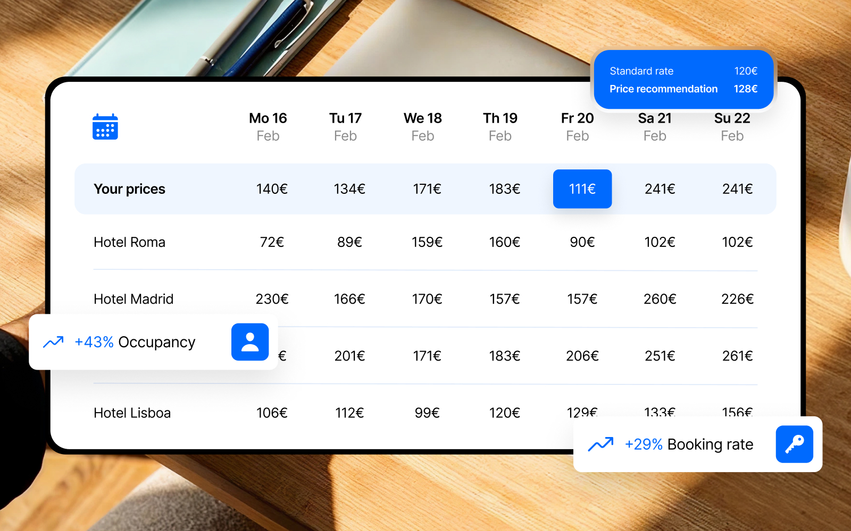Click Hotel Madrid's 230€ Monday price

pos(272,299)
